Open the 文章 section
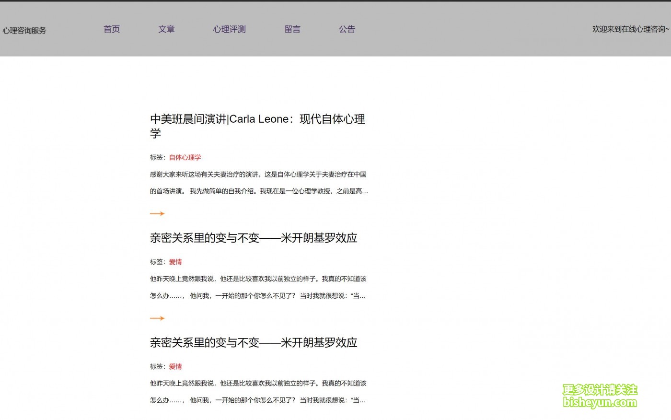Image resolution: width=671 pixels, height=420 pixels. (x=166, y=29)
